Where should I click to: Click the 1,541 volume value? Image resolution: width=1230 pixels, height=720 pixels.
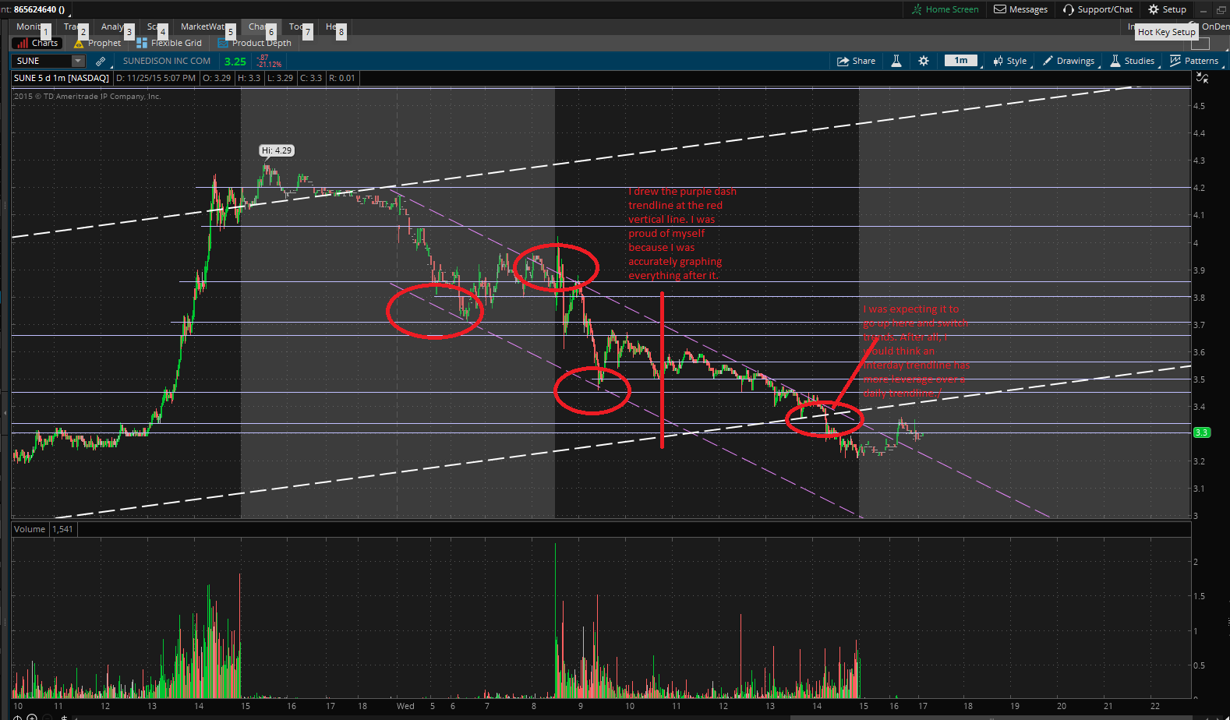point(62,529)
